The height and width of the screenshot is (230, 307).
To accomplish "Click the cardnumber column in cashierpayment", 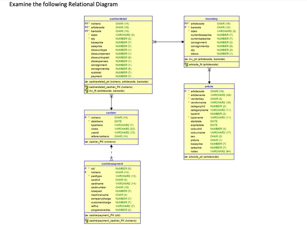I will click(99, 188).
